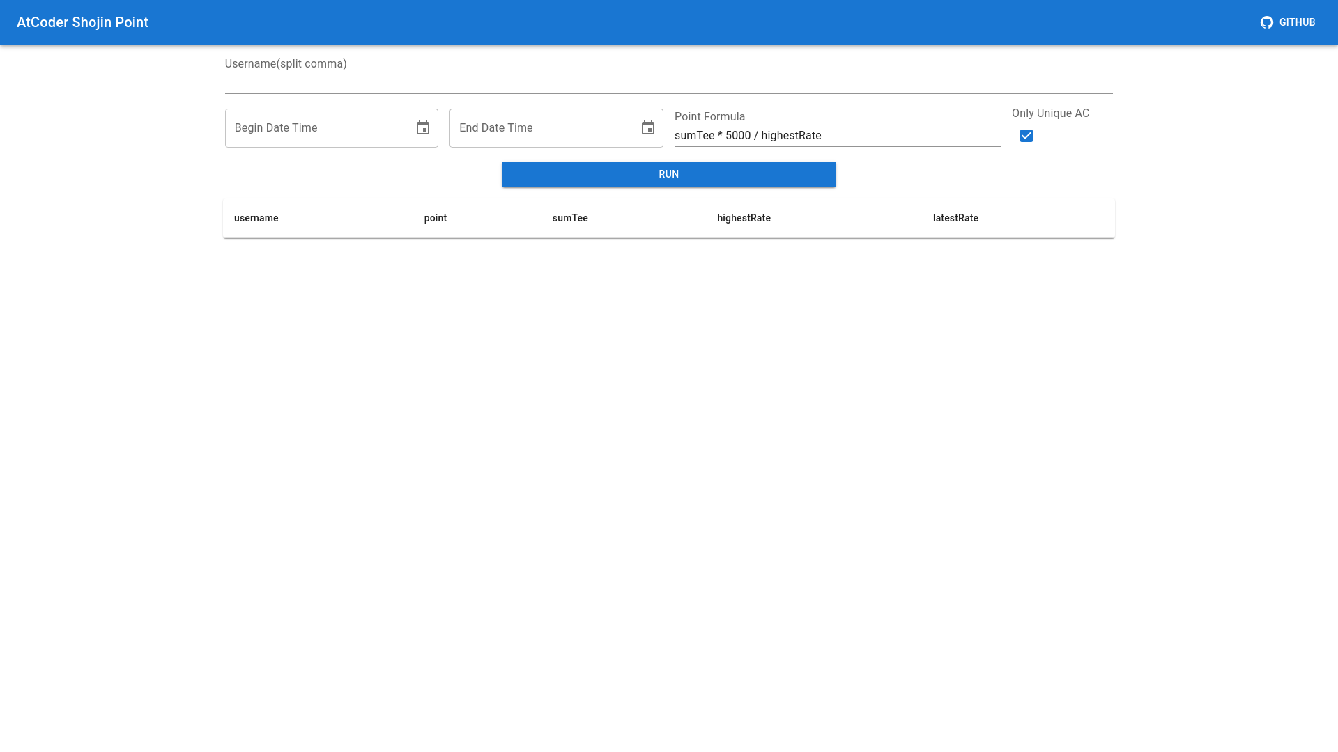Sort by the point column header
Screen dimensions: 1338x752
436,218
